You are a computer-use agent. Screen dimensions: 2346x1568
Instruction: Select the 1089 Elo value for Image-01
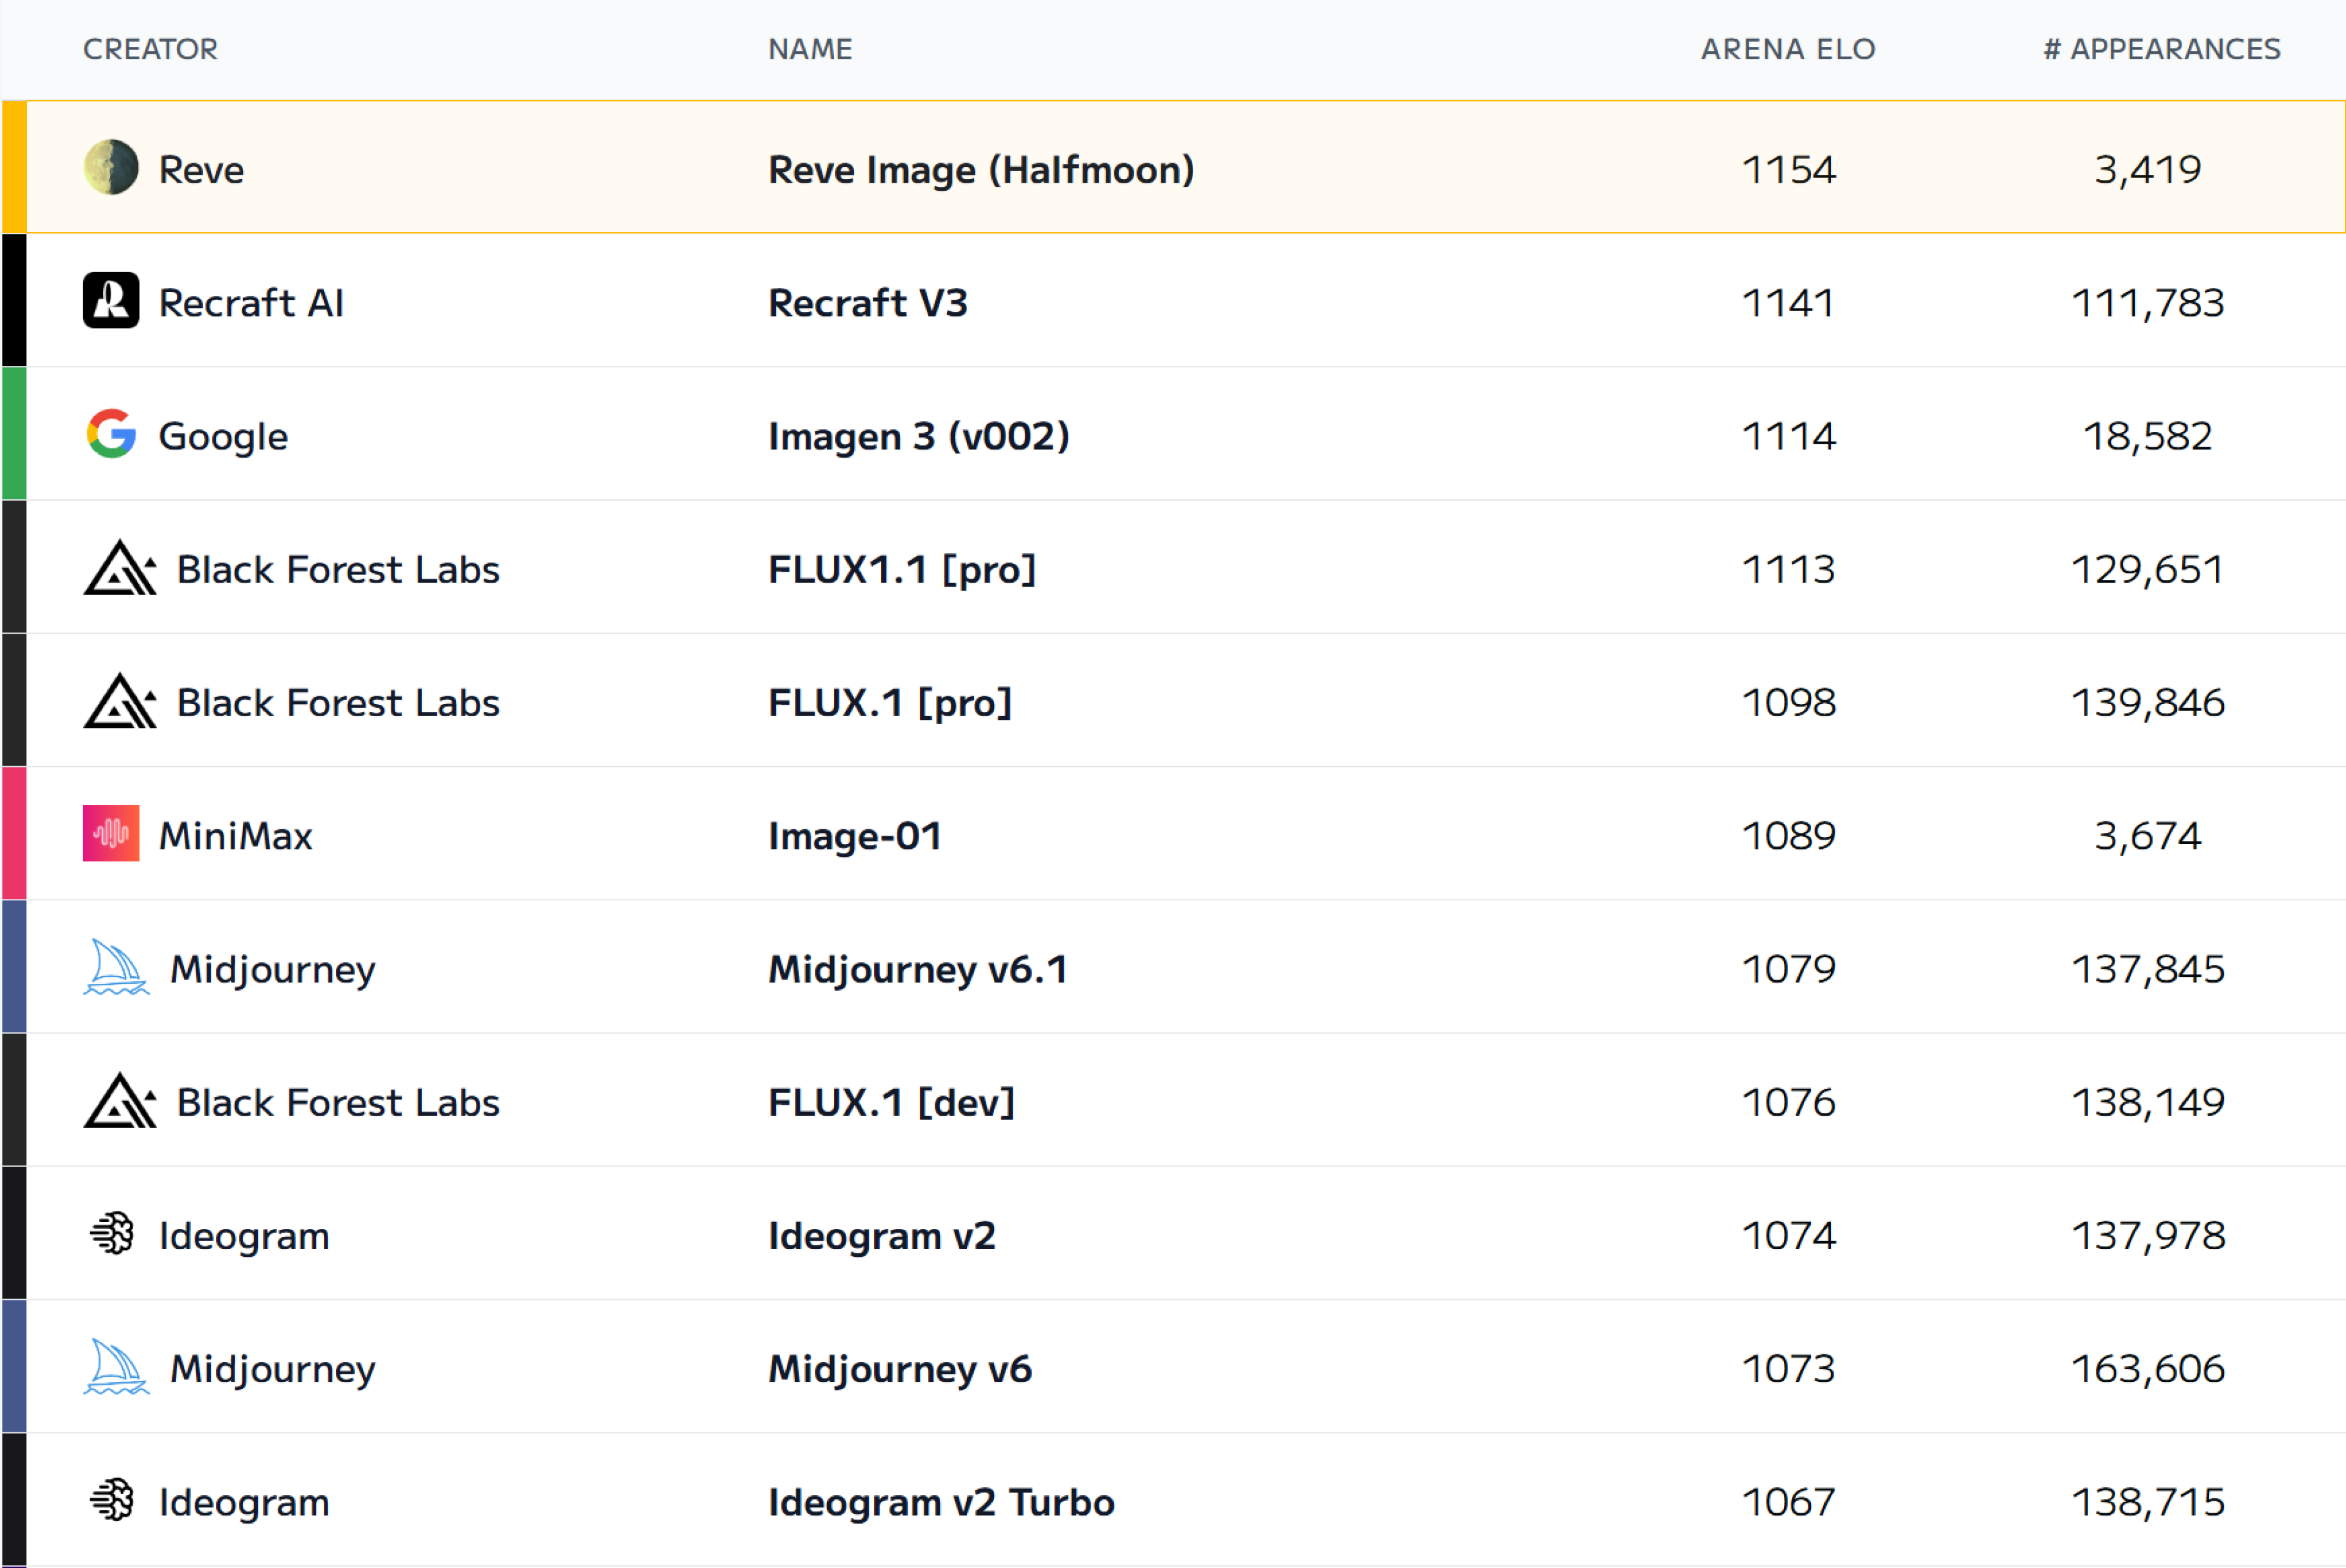pyautogui.click(x=1787, y=835)
